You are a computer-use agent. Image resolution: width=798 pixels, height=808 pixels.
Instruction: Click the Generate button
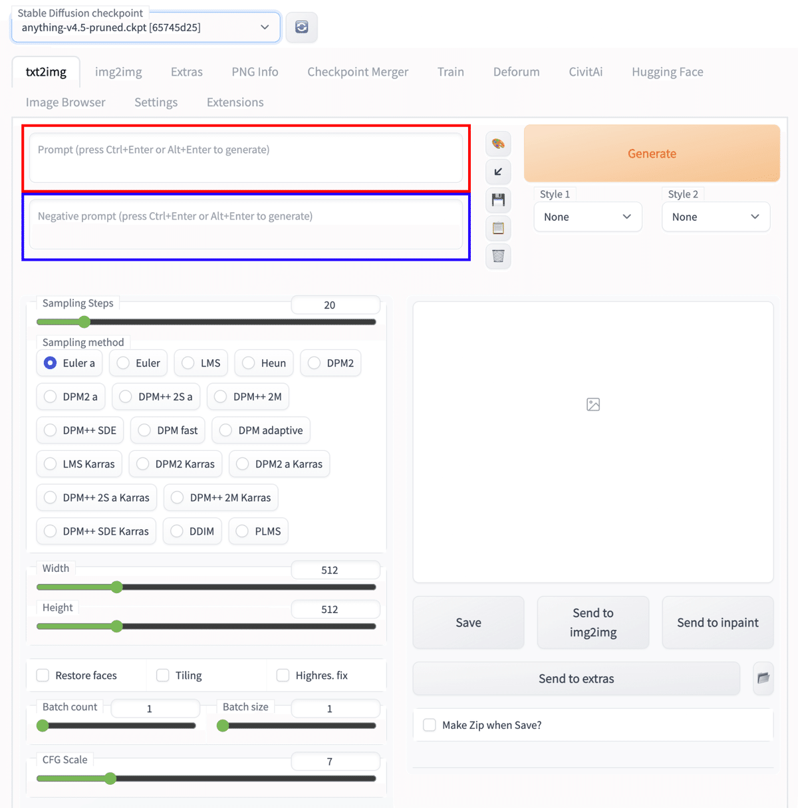tap(652, 154)
